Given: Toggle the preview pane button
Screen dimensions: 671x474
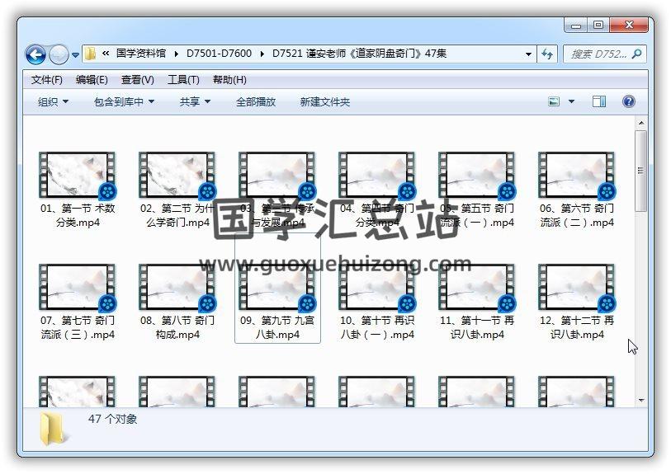Looking at the screenshot, I should coord(599,102).
